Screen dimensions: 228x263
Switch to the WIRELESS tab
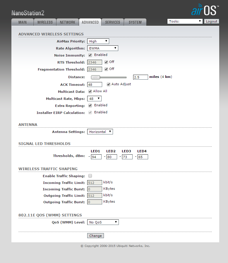[45, 22]
